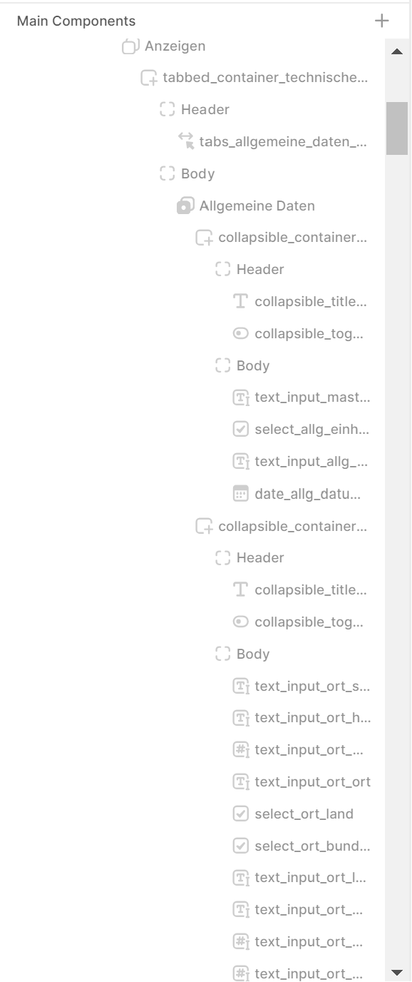Click the date_allg_datu calendar icon

[241, 494]
